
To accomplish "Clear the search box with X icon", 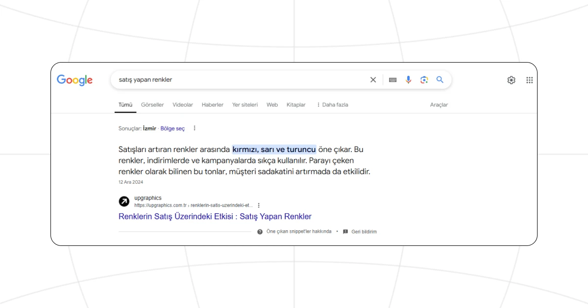I will (x=373, y=80).
